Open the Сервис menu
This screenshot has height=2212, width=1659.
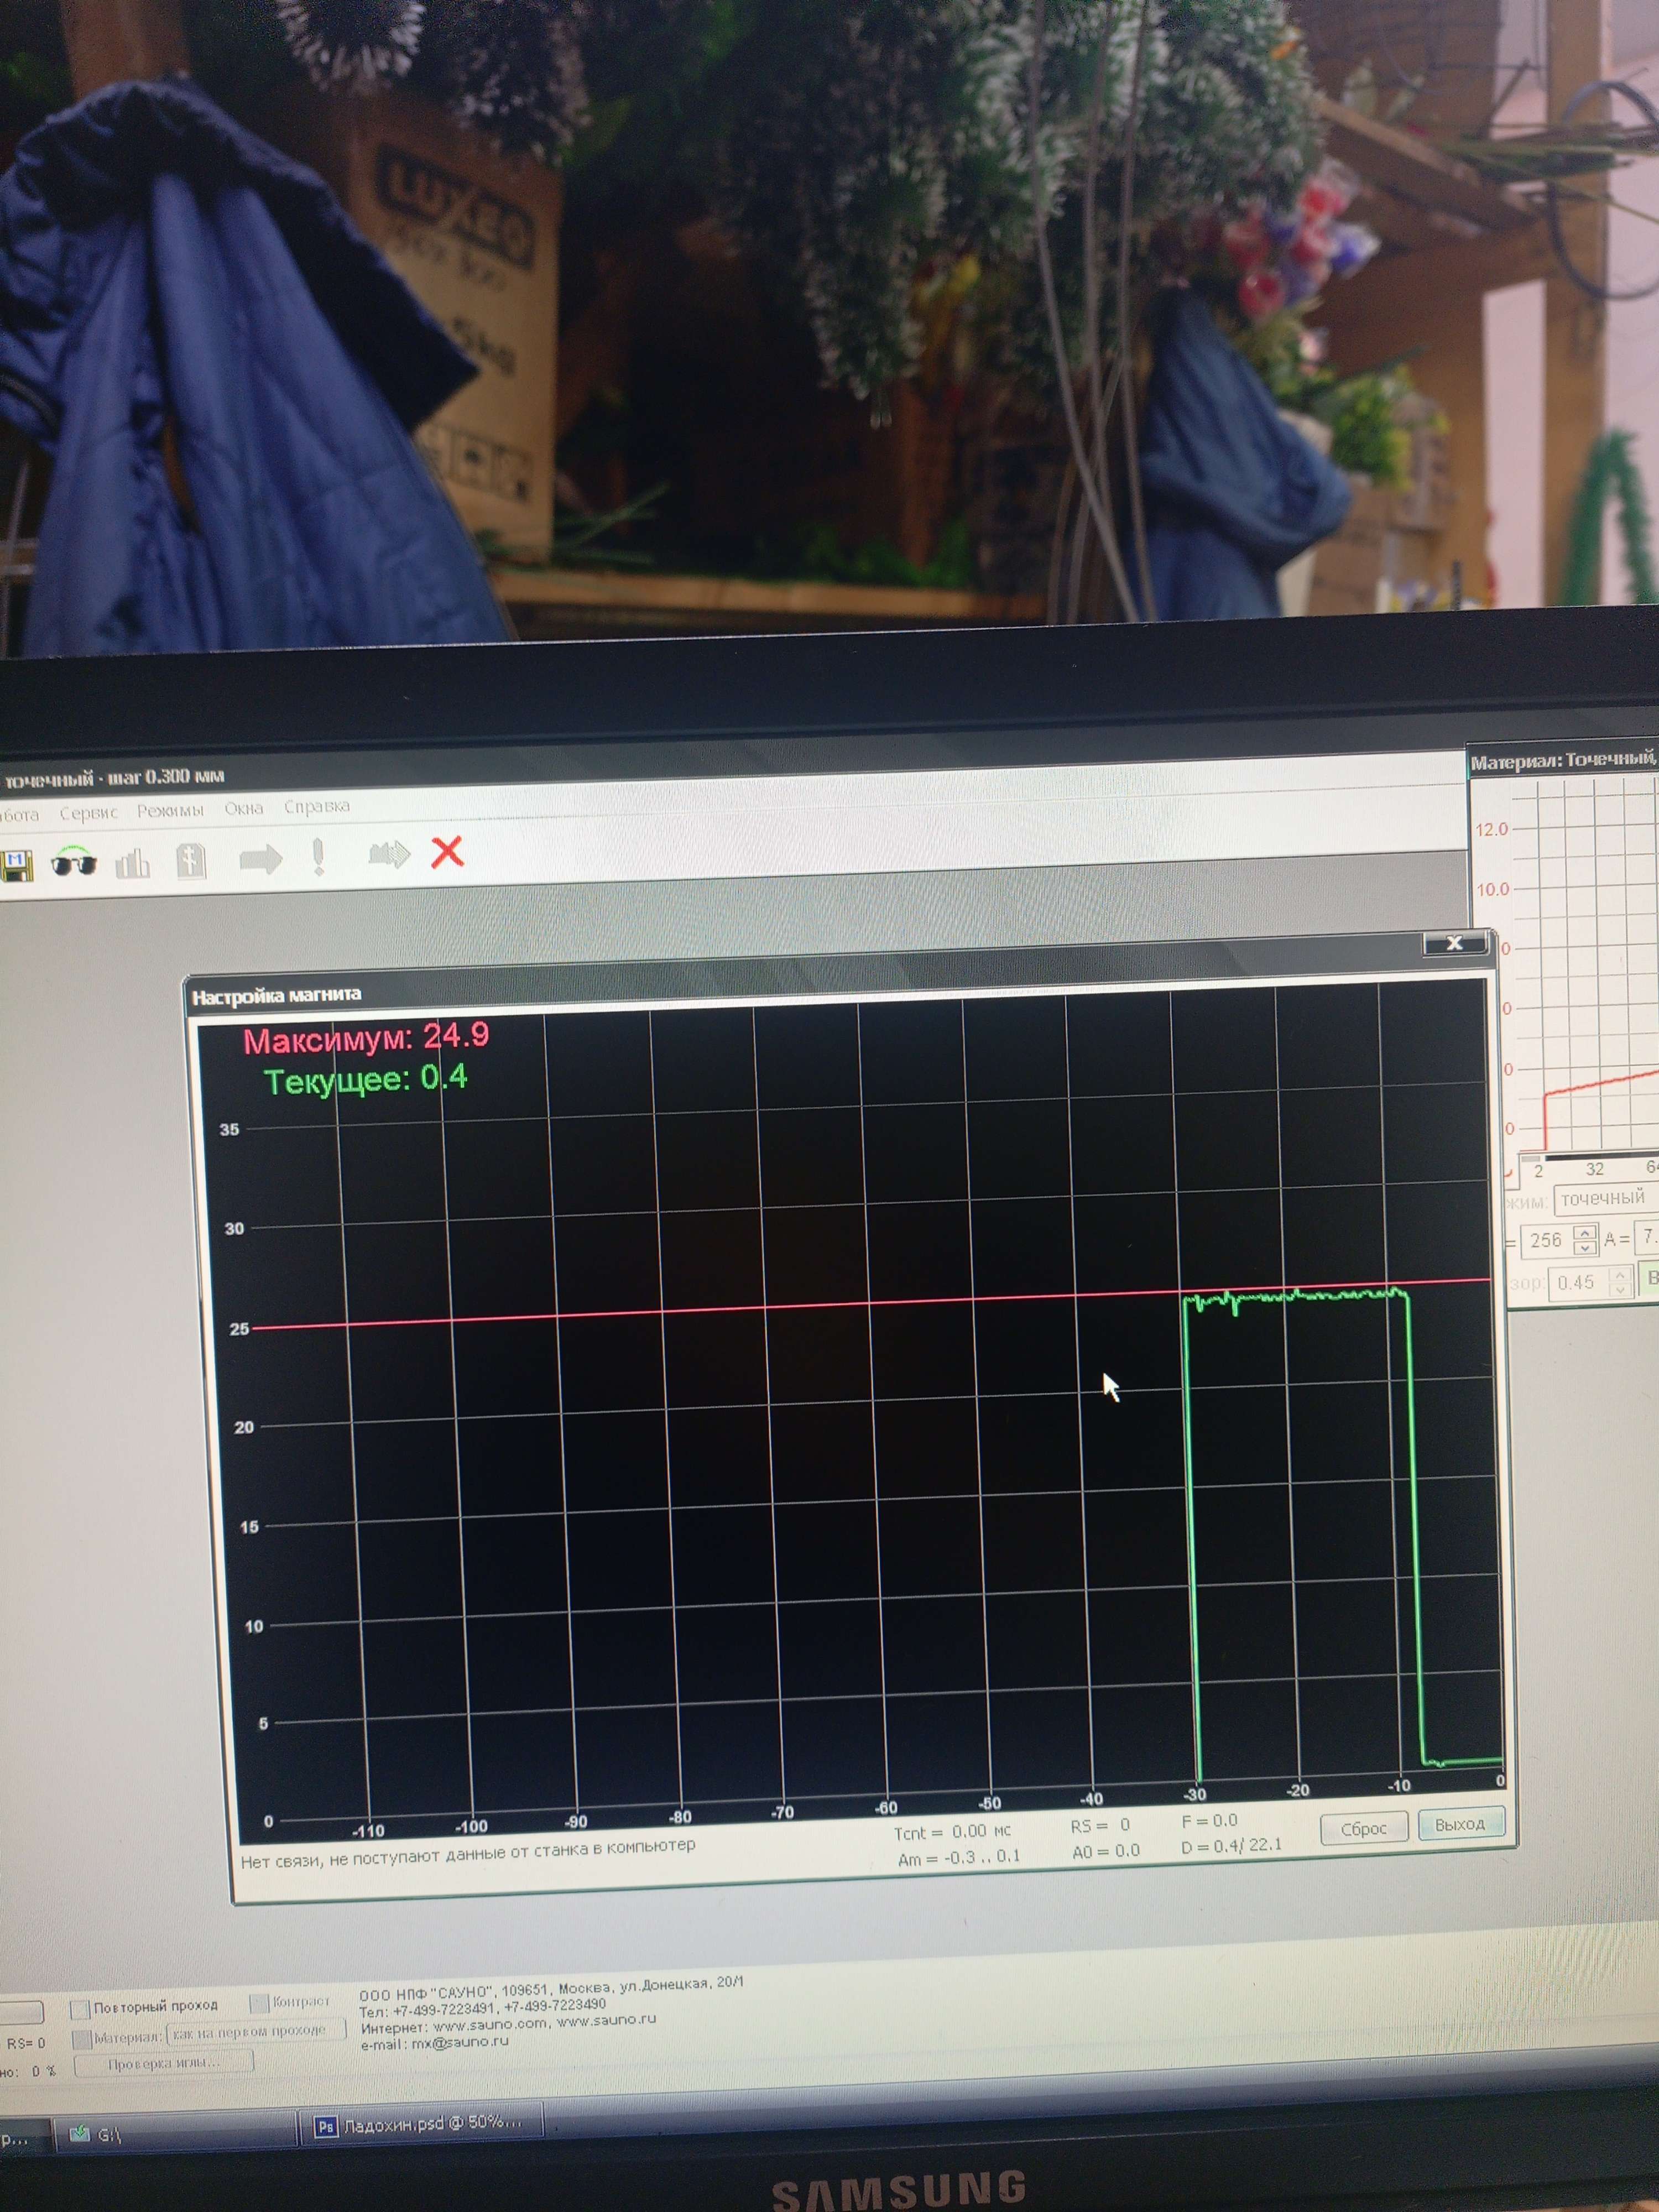pos(88,813)
